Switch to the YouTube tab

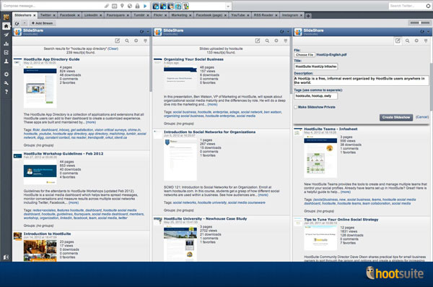click(237, 15)
